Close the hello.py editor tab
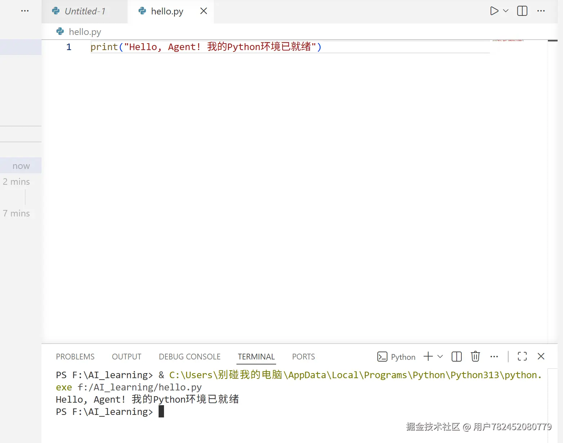The width and height of the screenshot is (563, 443). pyautogui.click(x=203, y=11)
